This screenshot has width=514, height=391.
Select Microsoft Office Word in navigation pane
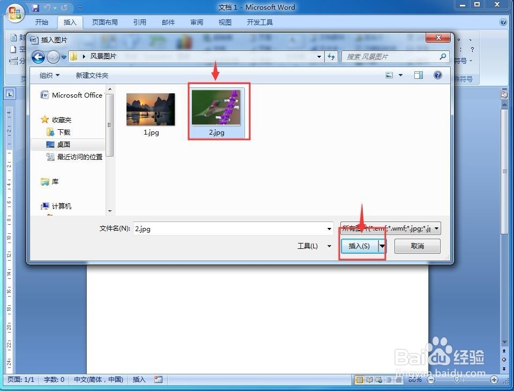(x=72, y=95)
